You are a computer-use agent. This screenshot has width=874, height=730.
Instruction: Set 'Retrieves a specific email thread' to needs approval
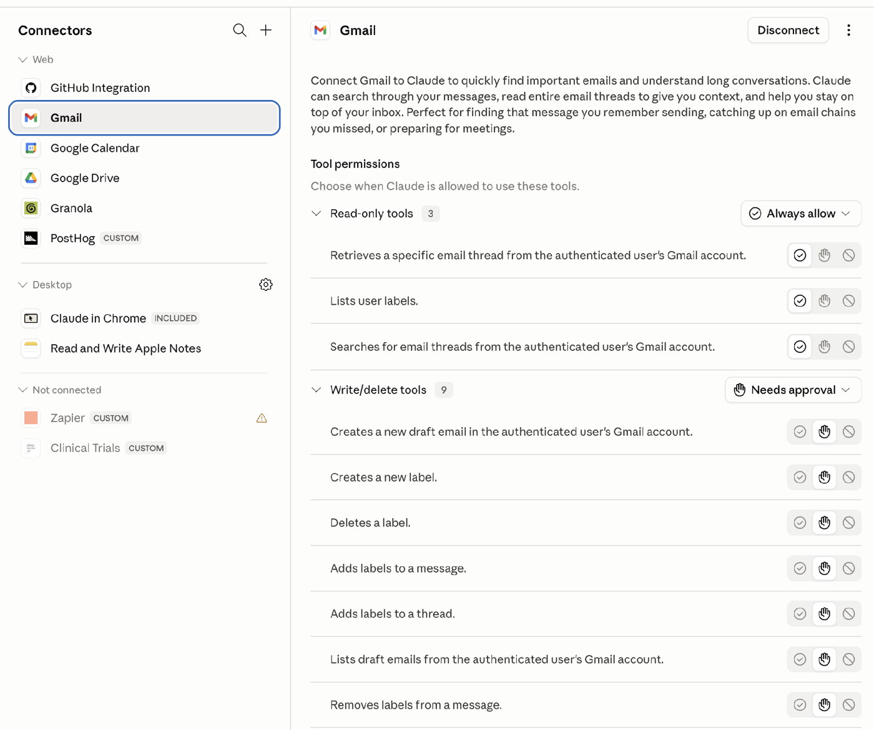(x=824, y=255)
